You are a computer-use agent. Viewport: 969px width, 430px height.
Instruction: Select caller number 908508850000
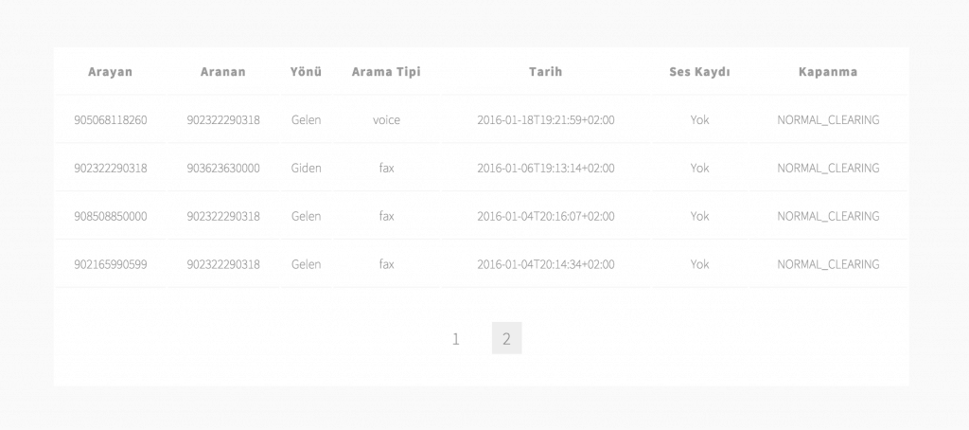111,216
